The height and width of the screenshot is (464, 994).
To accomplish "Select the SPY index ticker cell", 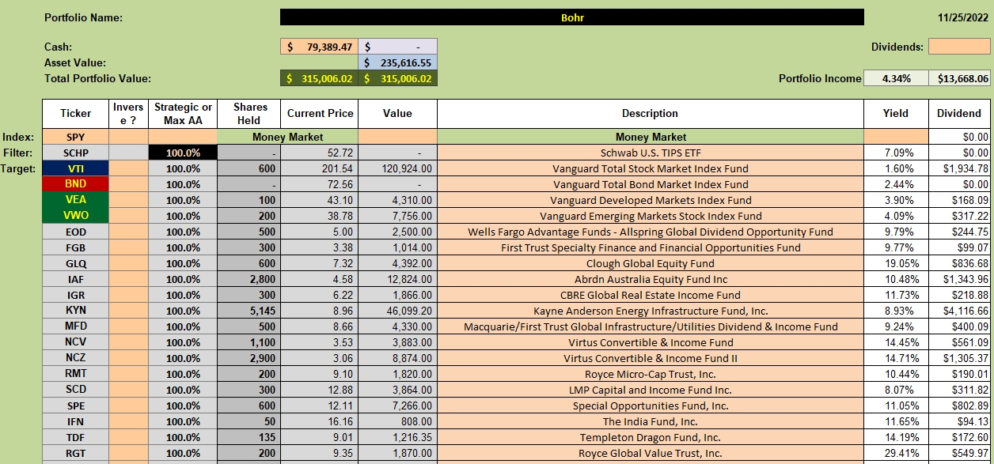I will click(x=75, y=137).
